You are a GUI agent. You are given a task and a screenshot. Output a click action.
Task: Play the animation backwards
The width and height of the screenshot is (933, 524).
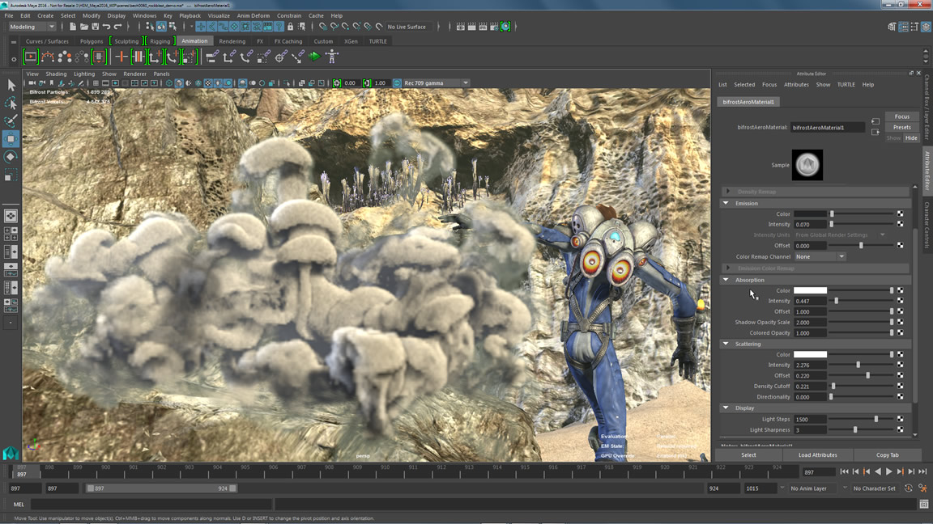tap(878, 471)
